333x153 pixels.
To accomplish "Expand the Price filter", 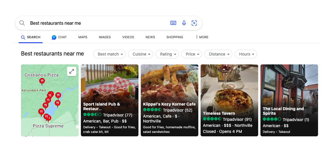I will (192, 54).
